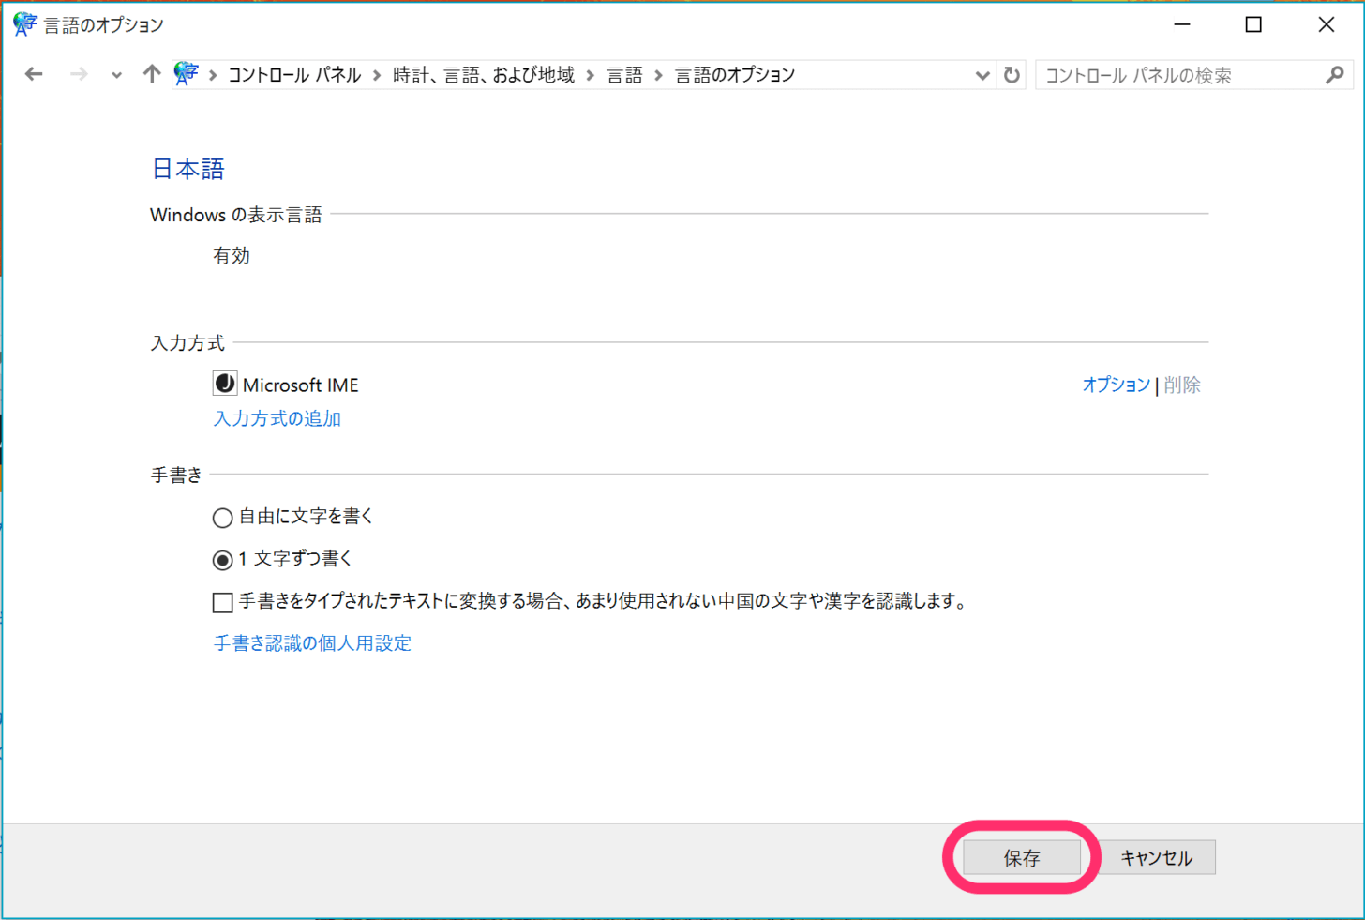Click 入力方式の追加 link
Viewport: 1365px width, 920px height.
coord(277,418)
